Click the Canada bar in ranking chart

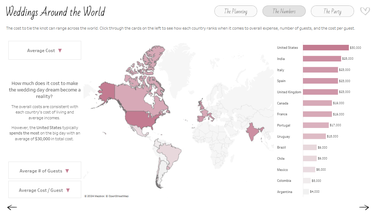[317, 103]
